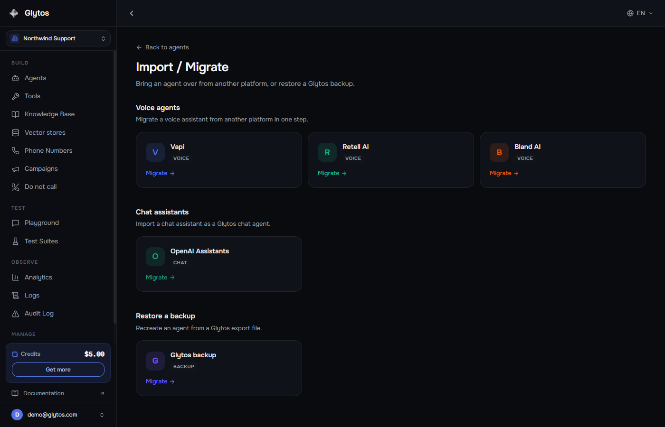The image size is (665, 427).
Task: Click the Glytos backup G logo tile
Action: 155,361
